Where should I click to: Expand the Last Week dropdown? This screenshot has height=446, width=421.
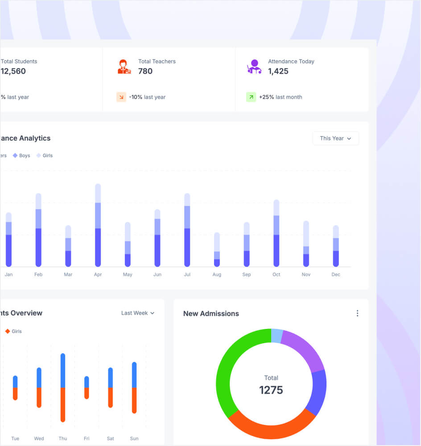(x=137, y=313)
